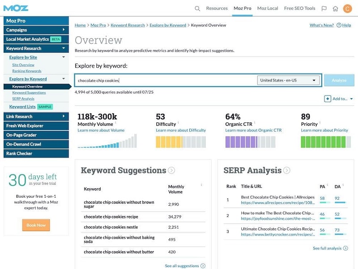This screenshot has width=358, height=269.
Task: Click the yellow Difficulty score bar
Action: click(181, 142)
